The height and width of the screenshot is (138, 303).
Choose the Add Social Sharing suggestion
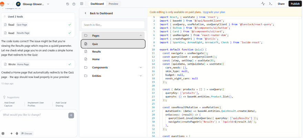[61, 104]
